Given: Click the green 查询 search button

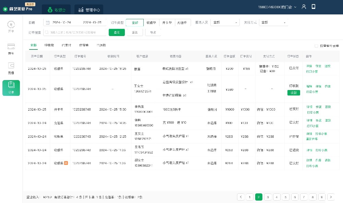Looking at the screenshot, I should tap(117, 32).
